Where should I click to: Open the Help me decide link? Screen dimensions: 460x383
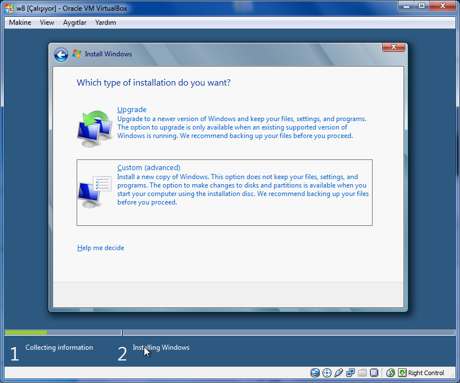100,248
